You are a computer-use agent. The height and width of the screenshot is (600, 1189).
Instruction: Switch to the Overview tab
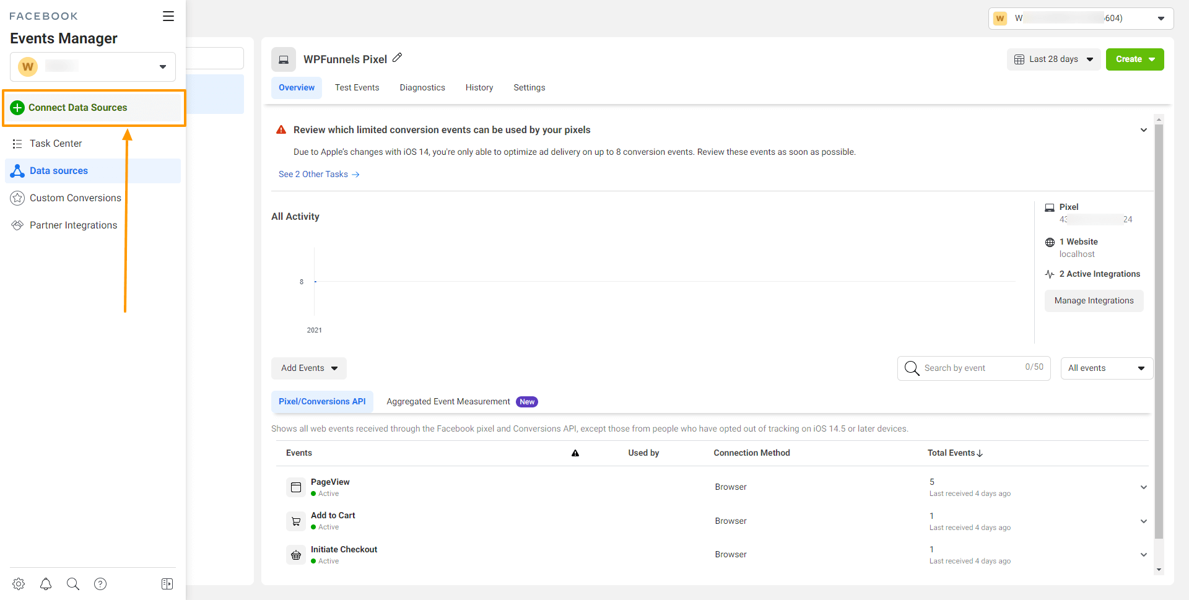tap(297, 88)
